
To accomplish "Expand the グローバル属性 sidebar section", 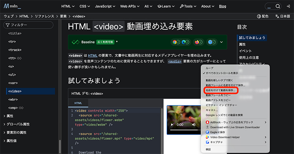I will 16,124.
